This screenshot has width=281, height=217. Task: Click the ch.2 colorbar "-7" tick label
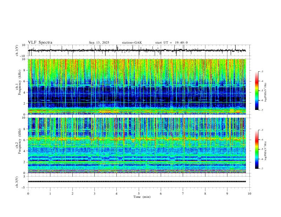pos(262,169)
